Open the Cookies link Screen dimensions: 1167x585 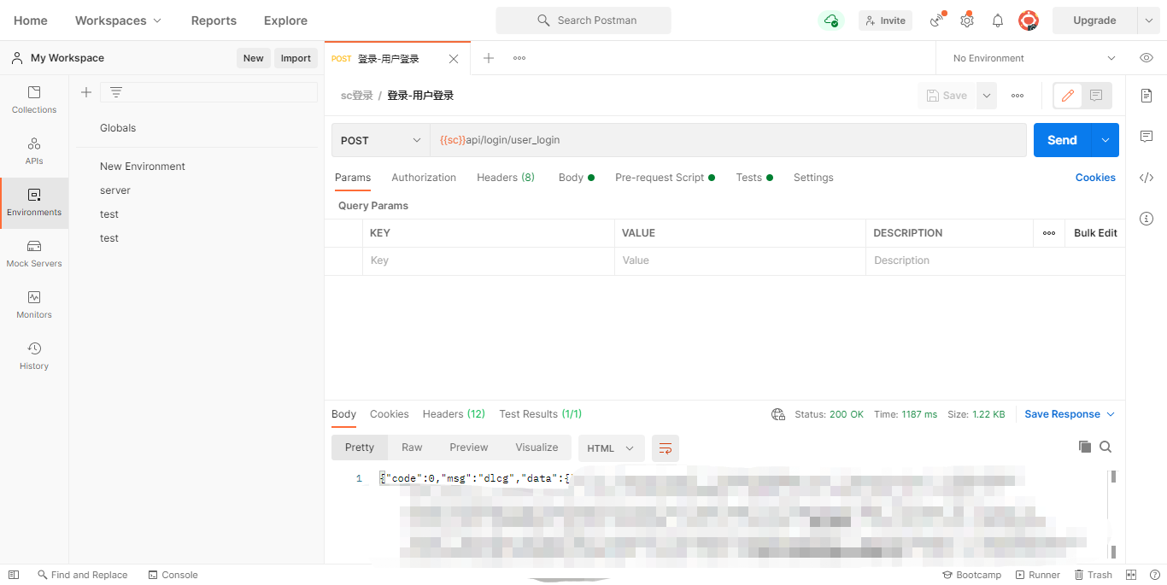tap(1095, 178)
